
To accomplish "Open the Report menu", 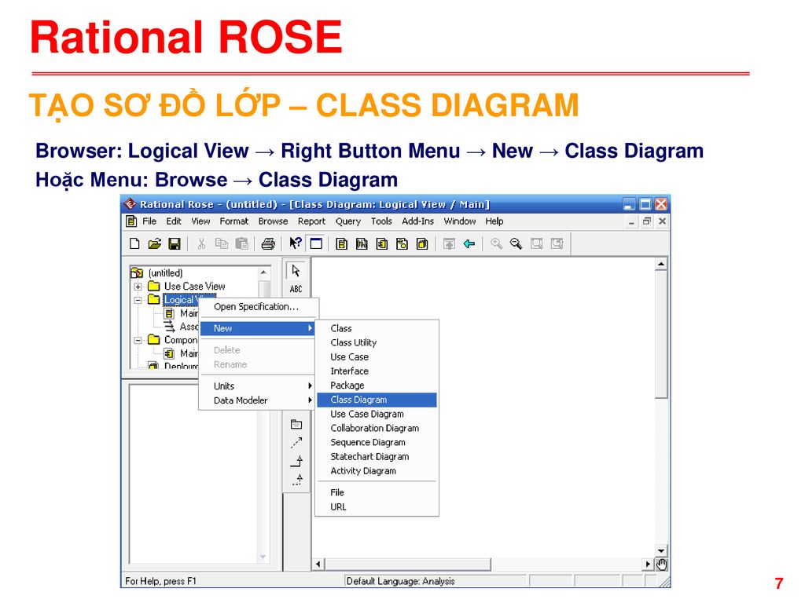I will click(x=311, y=221).
